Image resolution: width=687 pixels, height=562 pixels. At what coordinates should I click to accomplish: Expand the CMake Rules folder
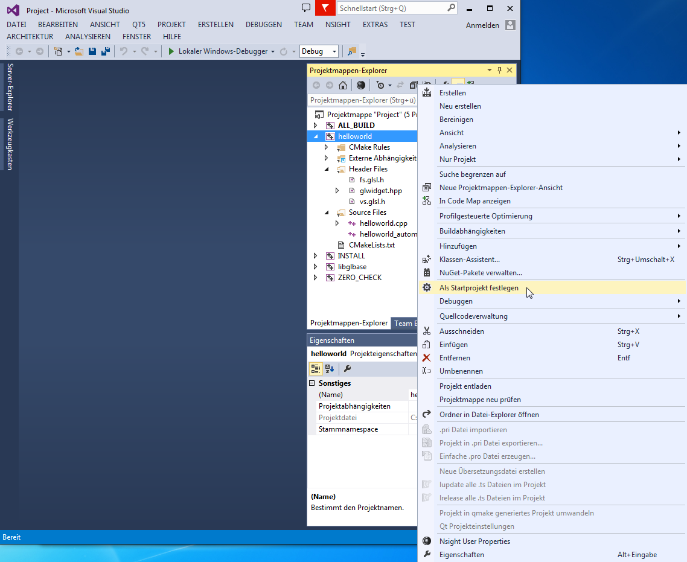326,147
